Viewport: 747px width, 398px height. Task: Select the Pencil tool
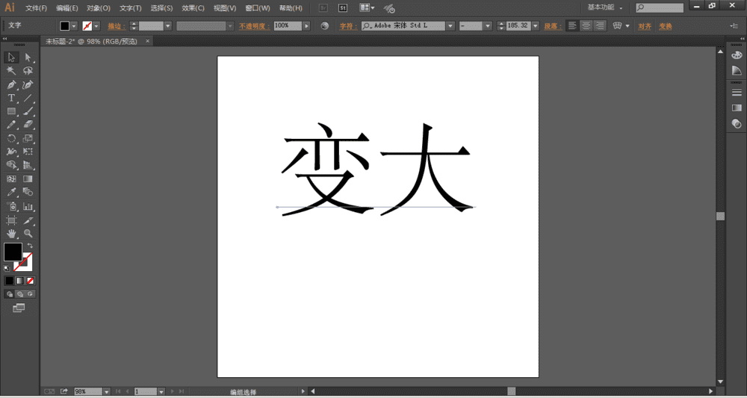click(11, 125)
